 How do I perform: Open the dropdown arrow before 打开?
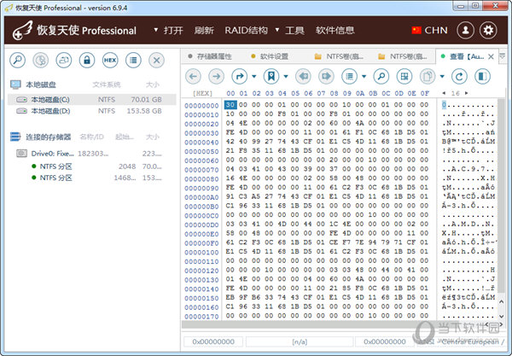pos(156,30)
